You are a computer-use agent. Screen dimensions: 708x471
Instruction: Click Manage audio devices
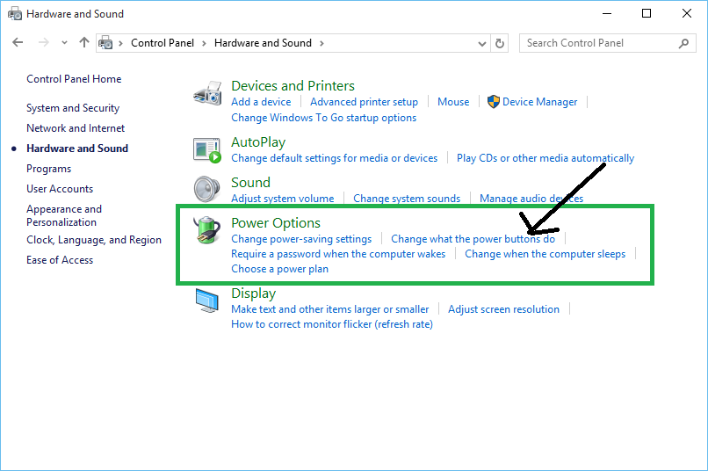click(531, 199)
